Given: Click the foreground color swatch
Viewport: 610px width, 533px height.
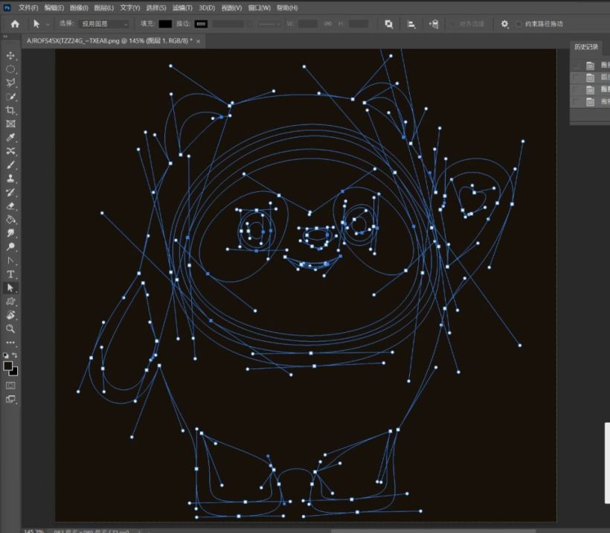Looking at the screenshot, I should (8, 366).
